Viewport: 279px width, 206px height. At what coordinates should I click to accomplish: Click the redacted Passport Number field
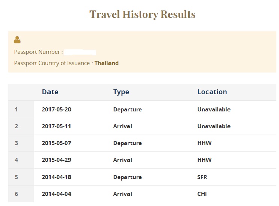click(x=80, y=52)
